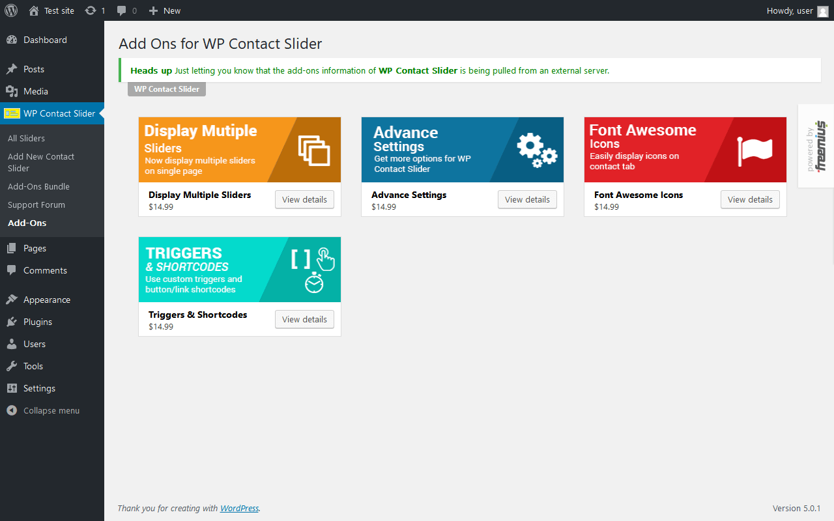Open Media library menu
834x521 pixels.
(52, 91)
